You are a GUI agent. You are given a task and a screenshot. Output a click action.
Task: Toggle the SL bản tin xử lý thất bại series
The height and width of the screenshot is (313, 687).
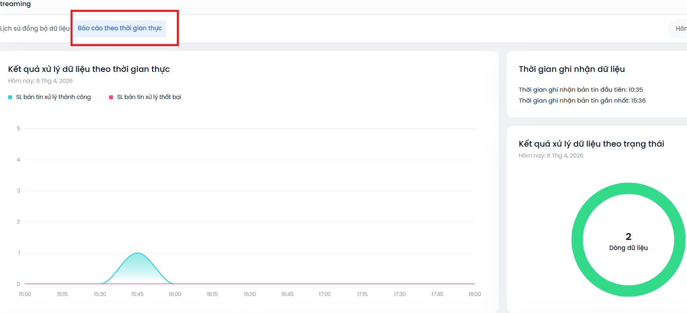[149, 97]
